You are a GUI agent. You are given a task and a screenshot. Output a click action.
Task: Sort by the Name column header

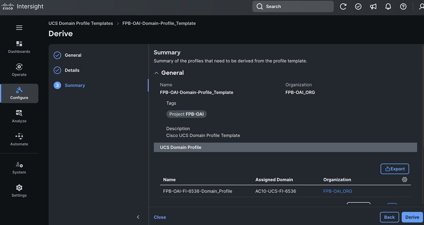point(169,180)
